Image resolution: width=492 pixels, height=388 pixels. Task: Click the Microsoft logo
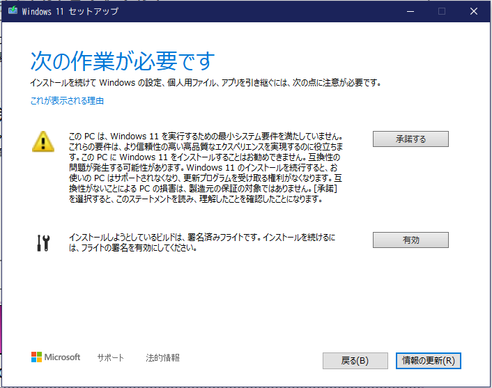click(x=56, y=357)
